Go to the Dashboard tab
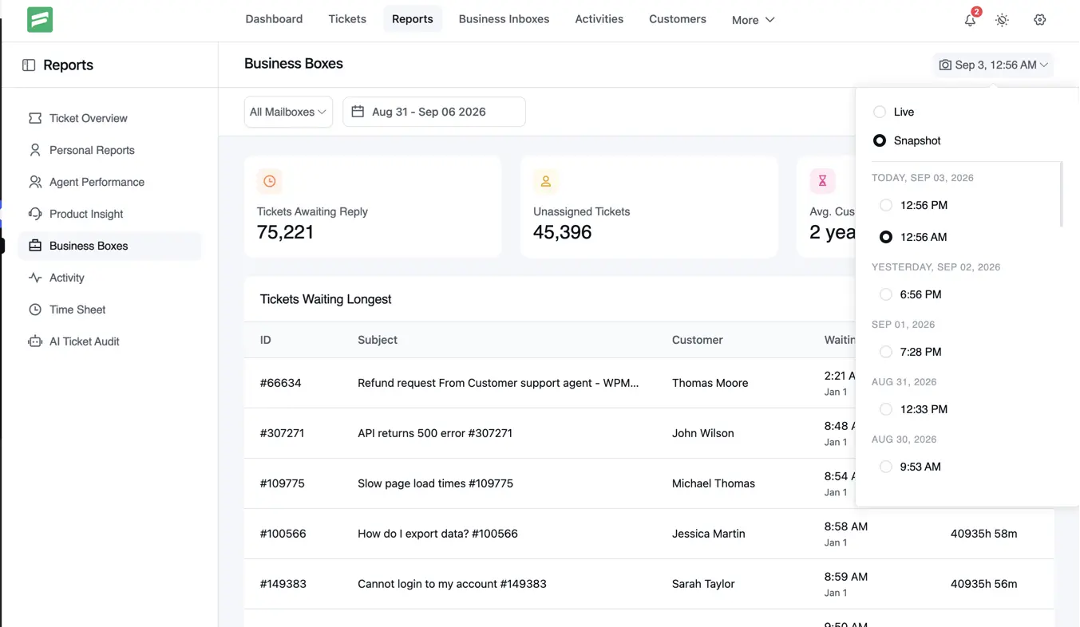The width and height of the screenshot is (1080, 627). coord(274,19)
